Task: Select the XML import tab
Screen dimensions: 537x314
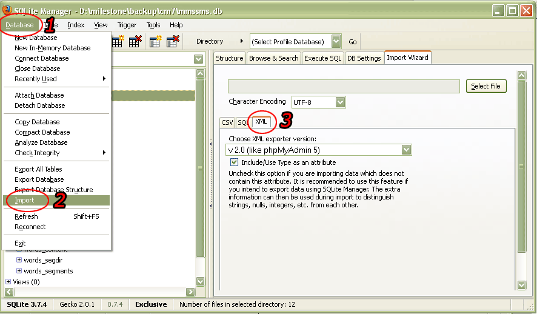Action: (x=261, y=122)
